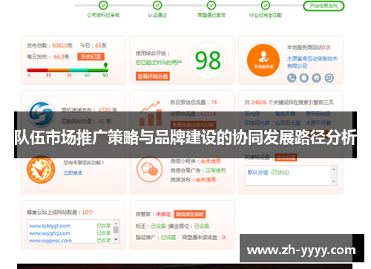371x269 pixels.
Task: Click the 商盟通未读询盘 count 0
Action: pyautogui.click(x=223, y=237)
